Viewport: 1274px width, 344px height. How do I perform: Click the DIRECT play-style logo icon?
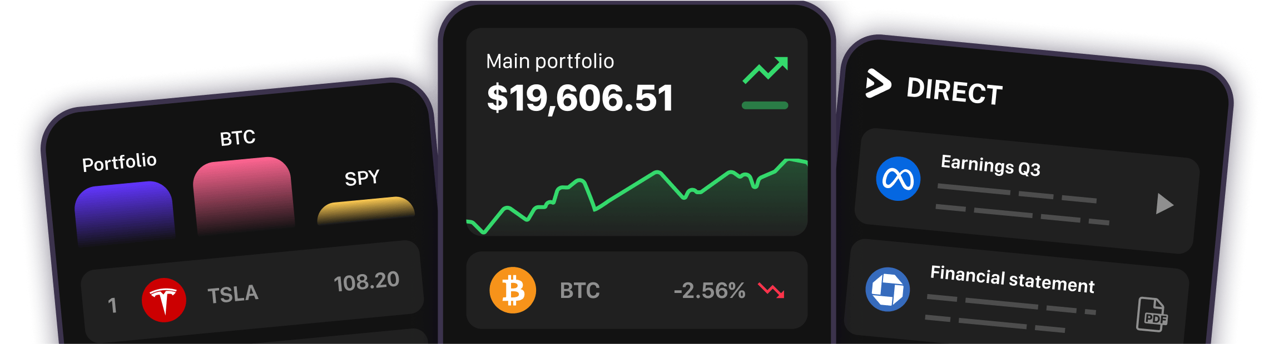point(880,84)
